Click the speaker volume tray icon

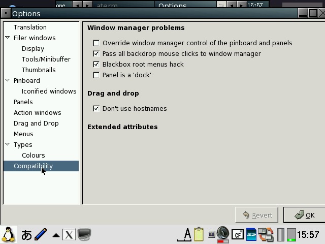pos(222,234)
